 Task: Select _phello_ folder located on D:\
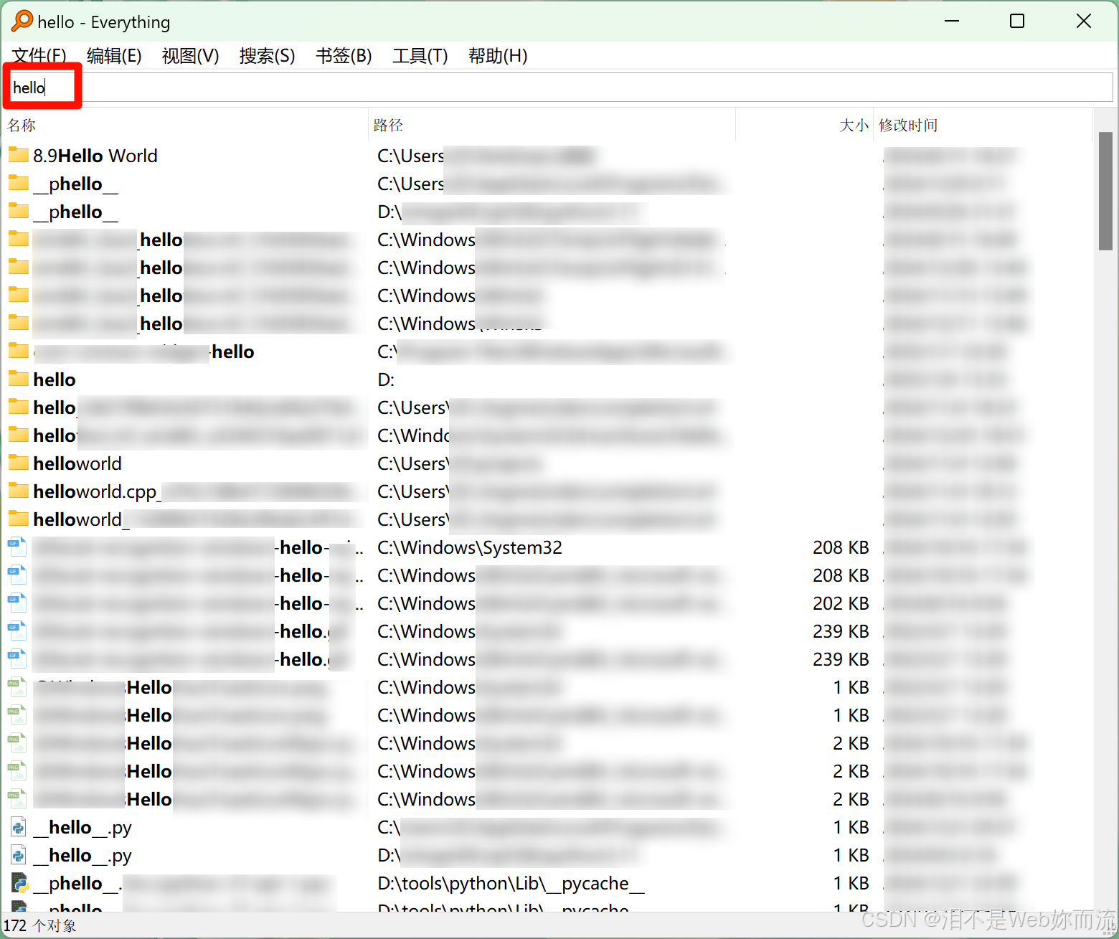76,212
